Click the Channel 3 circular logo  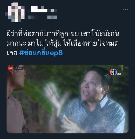(113, 72)
